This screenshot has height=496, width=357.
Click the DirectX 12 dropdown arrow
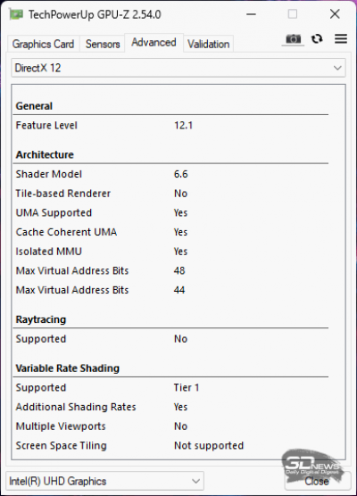(x=337, y=68)
